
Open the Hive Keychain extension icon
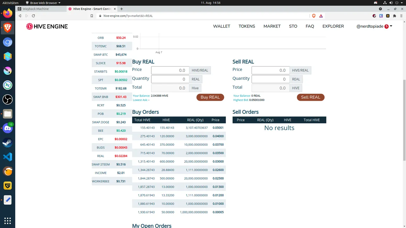374,16
